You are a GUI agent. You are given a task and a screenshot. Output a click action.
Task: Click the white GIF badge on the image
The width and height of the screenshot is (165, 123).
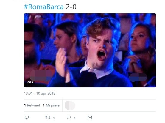pyautogui.click(x=30, y=82)
